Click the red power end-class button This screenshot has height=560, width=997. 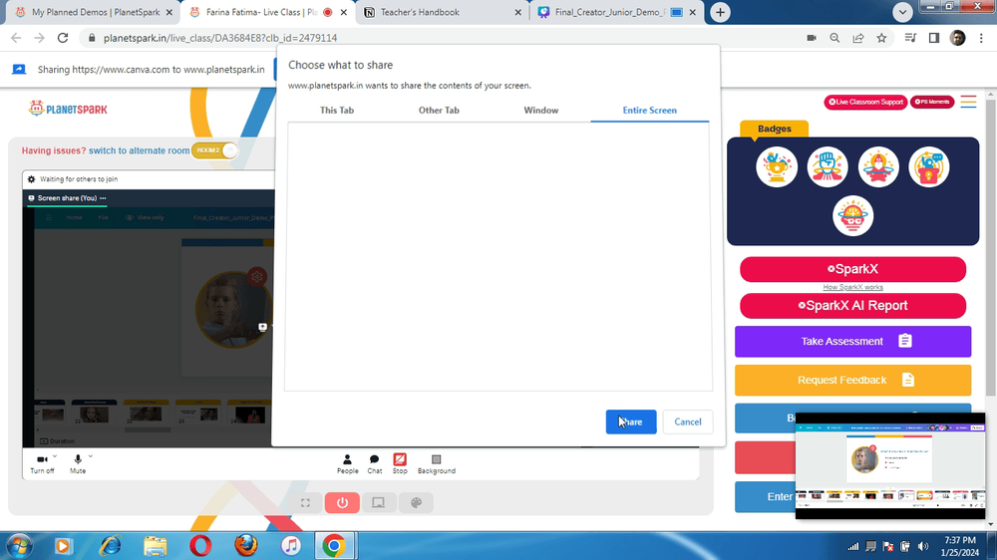click(x=342, y=503)
